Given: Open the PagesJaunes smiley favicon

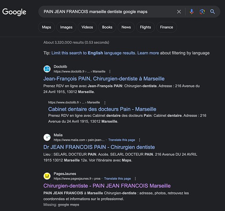Looking at the screenshot, I should pyautogui.click(x=47, y=176).
